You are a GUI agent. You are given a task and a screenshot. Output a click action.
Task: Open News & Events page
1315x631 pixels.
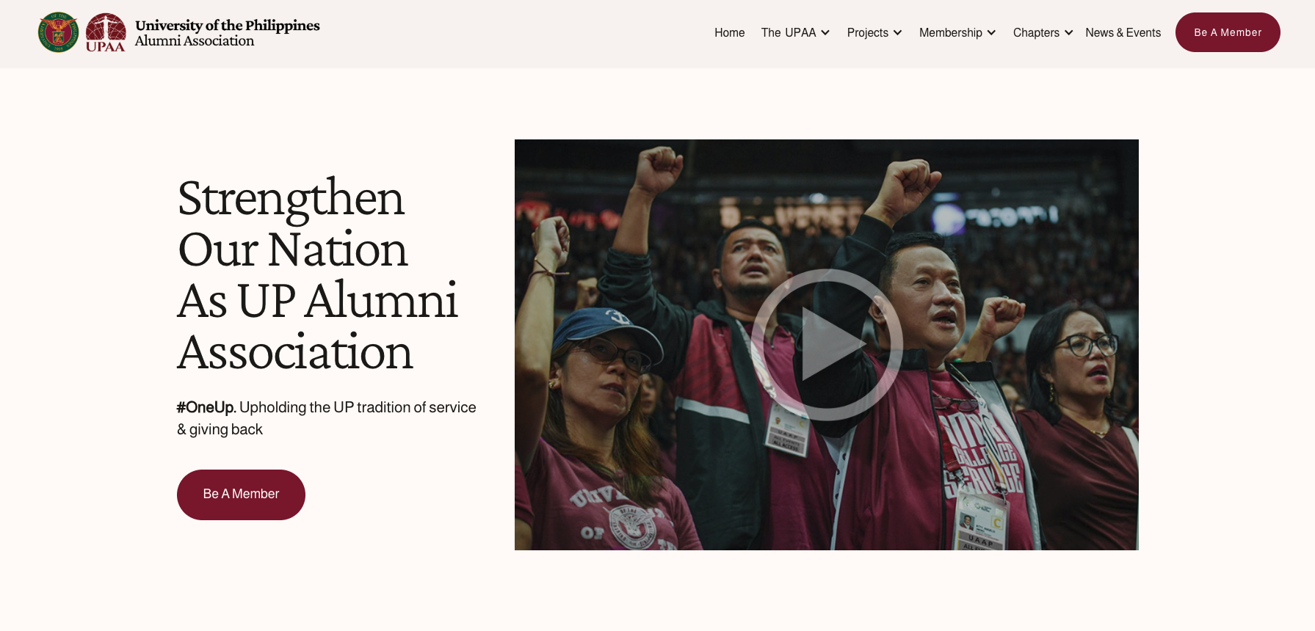point(1123,32)
